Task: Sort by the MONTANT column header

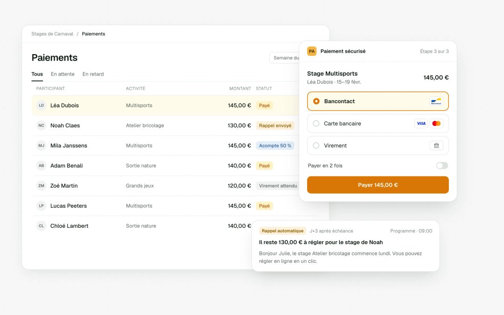Action: pos(240,88)
